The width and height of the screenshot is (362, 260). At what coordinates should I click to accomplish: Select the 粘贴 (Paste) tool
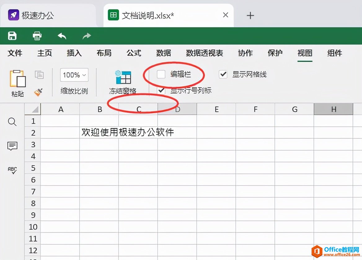click(18, 82)
